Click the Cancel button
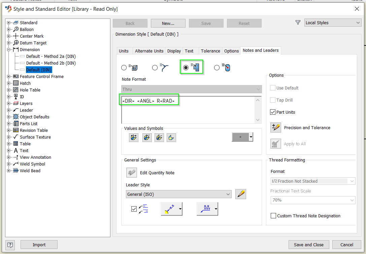The height and width of the screenshot is (254, 366). click(x=346, y=245)
